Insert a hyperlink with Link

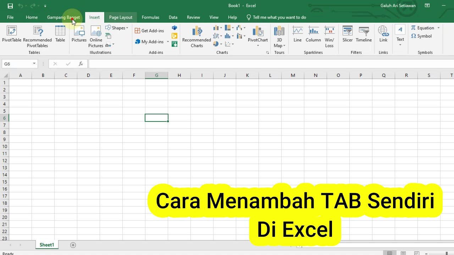383,34
